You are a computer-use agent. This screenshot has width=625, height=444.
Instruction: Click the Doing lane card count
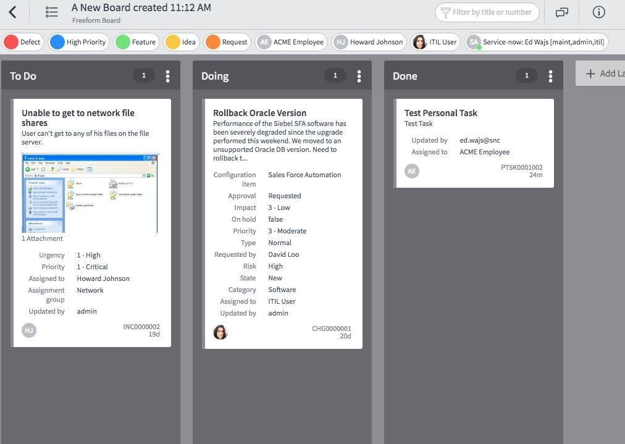click(x=335, y=75)
